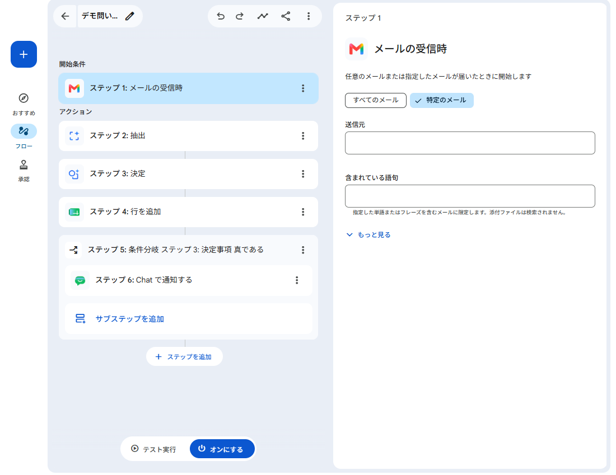Click the share icon
The width and height of the screenshot is (616, 475).
[286, 16]
